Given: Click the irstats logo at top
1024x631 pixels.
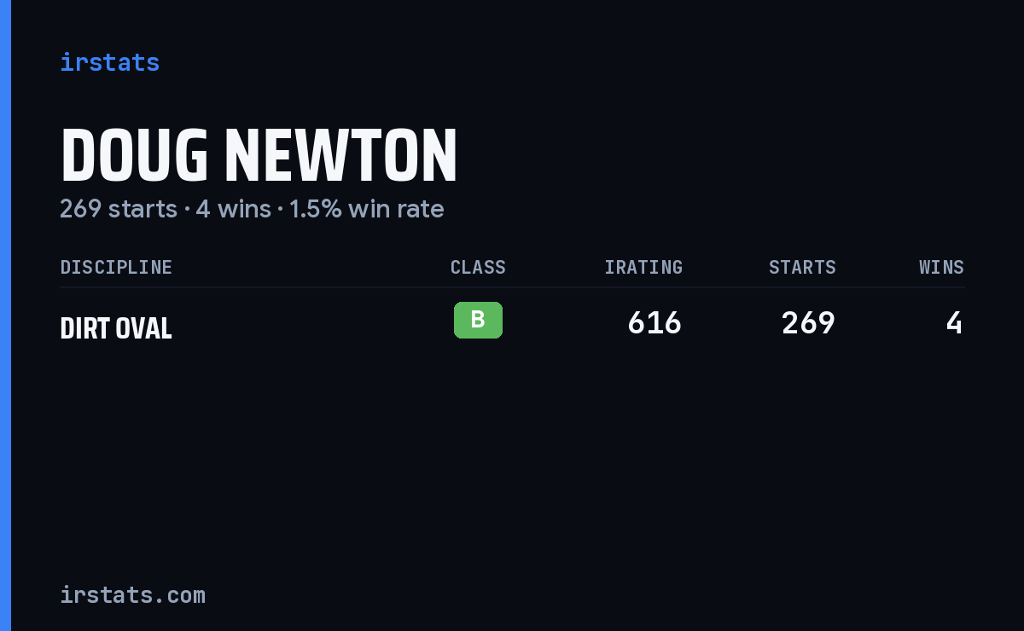Looking at the screenshot, I should pos(109,62).
